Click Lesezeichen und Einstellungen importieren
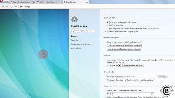Viewport: 175px width, 98px height. pos(124,49)
